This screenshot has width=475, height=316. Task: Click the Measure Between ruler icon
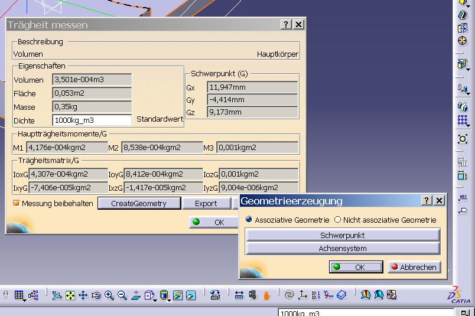239,295
